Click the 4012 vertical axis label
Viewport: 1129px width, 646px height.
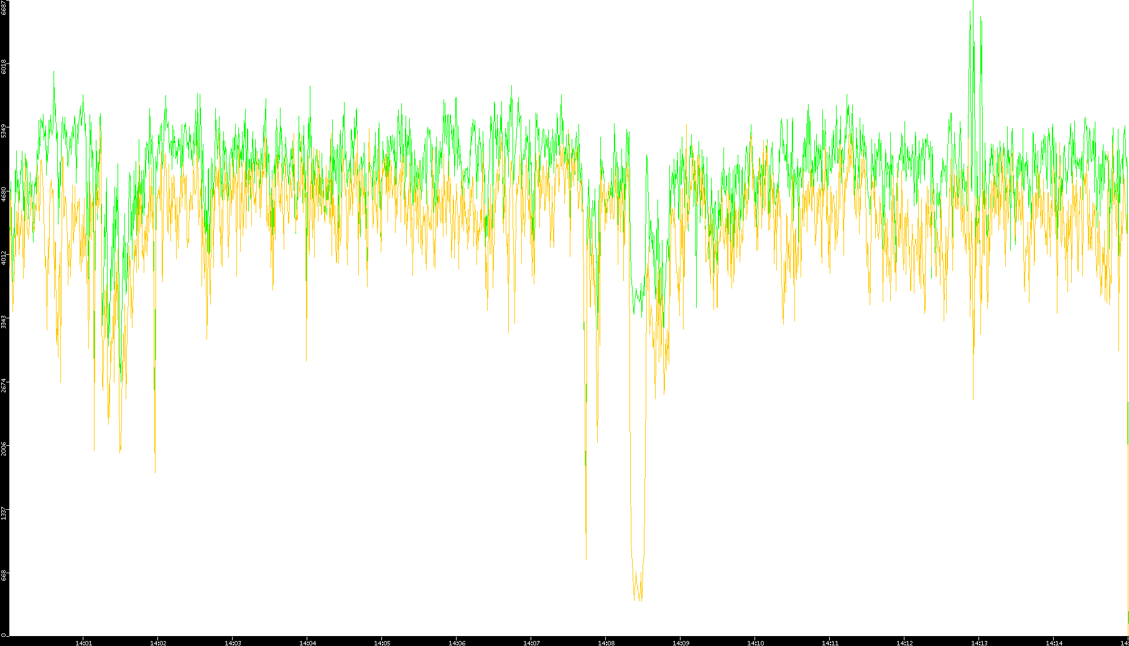(4, 258)
